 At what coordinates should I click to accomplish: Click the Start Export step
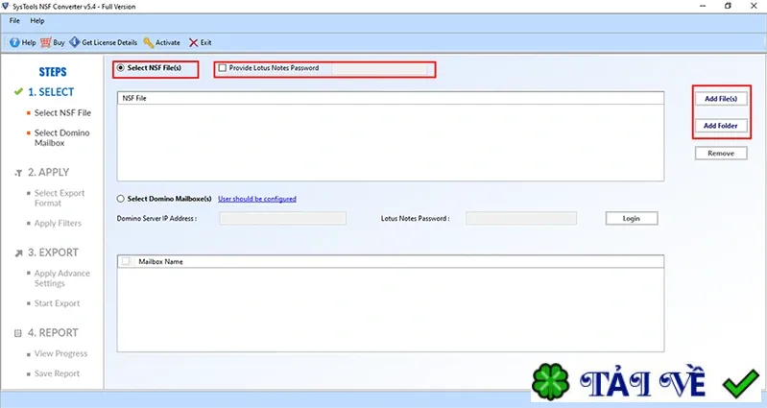[57, 303]
